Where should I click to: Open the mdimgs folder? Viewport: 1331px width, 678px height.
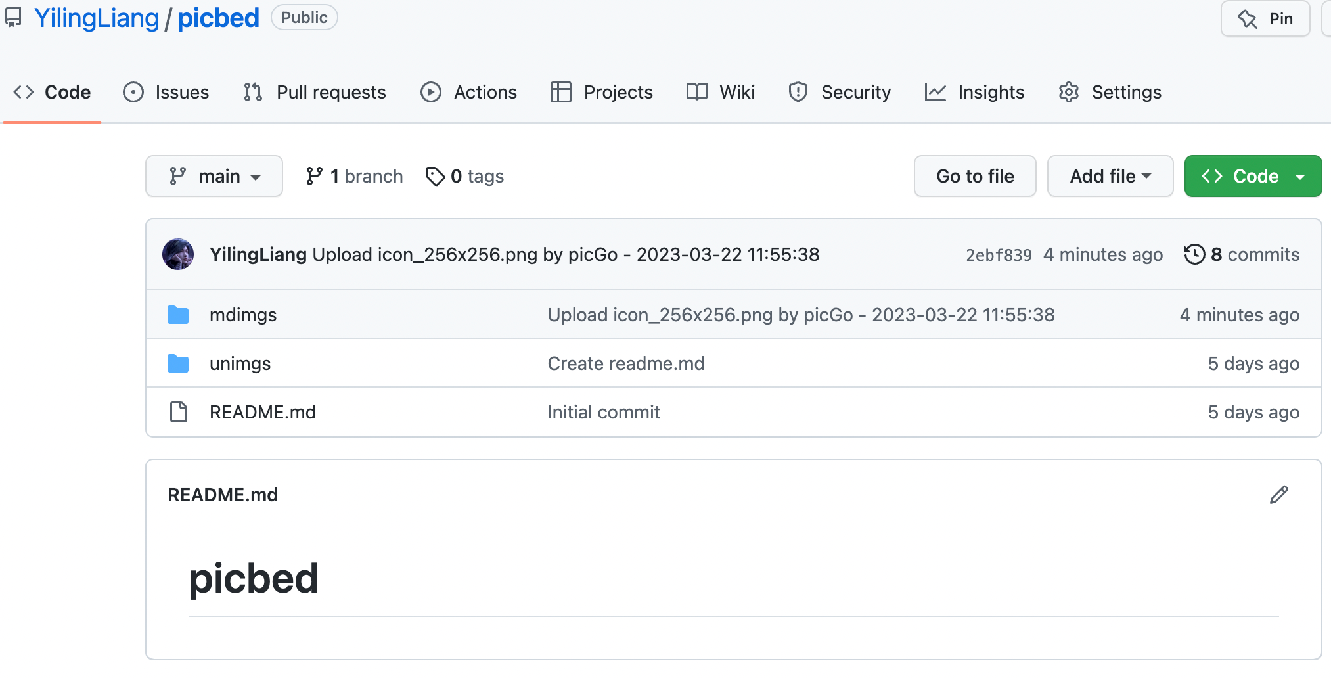tap(243, 315)
